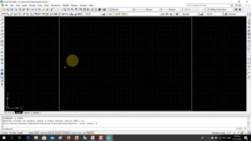Switch to the Model tab
This screenshot has width=251, height=141.
point(18,113)
